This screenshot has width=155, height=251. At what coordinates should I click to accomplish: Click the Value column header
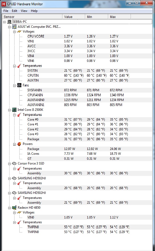tap(74, 17)
